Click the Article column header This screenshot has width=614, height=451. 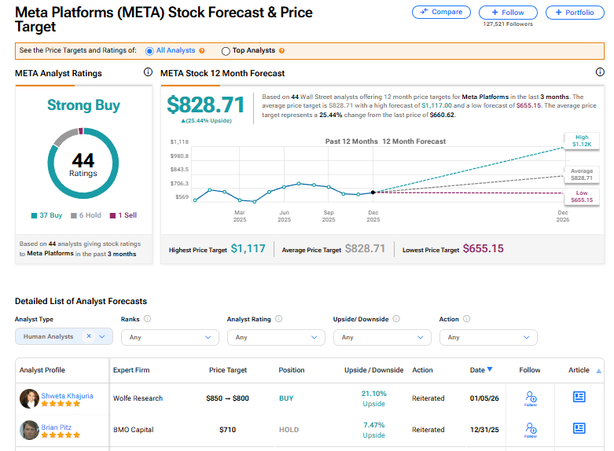[x=579, y=370]
